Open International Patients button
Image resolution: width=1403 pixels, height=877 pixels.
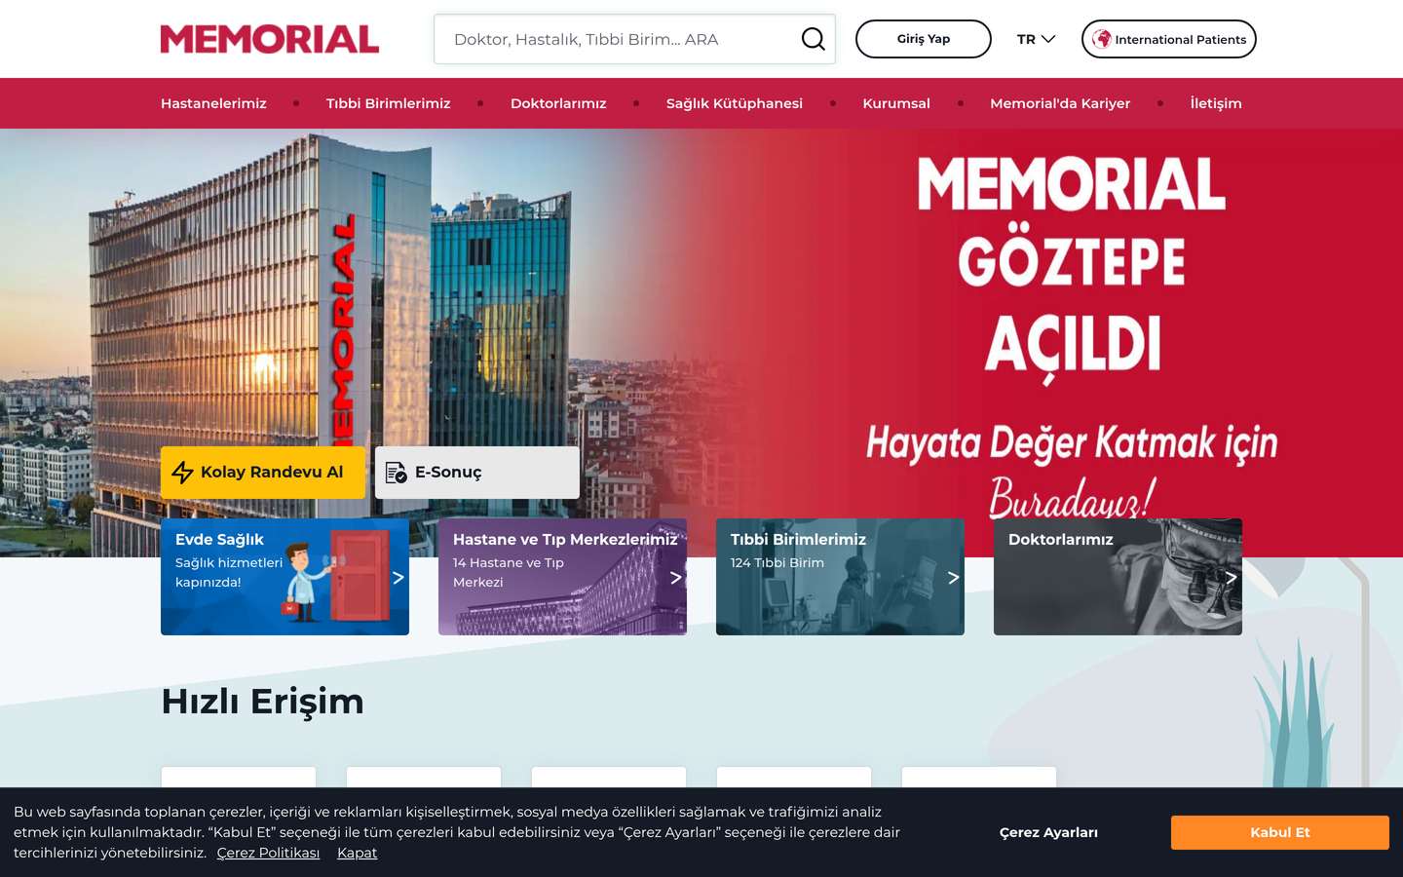tap(1168, 39)
